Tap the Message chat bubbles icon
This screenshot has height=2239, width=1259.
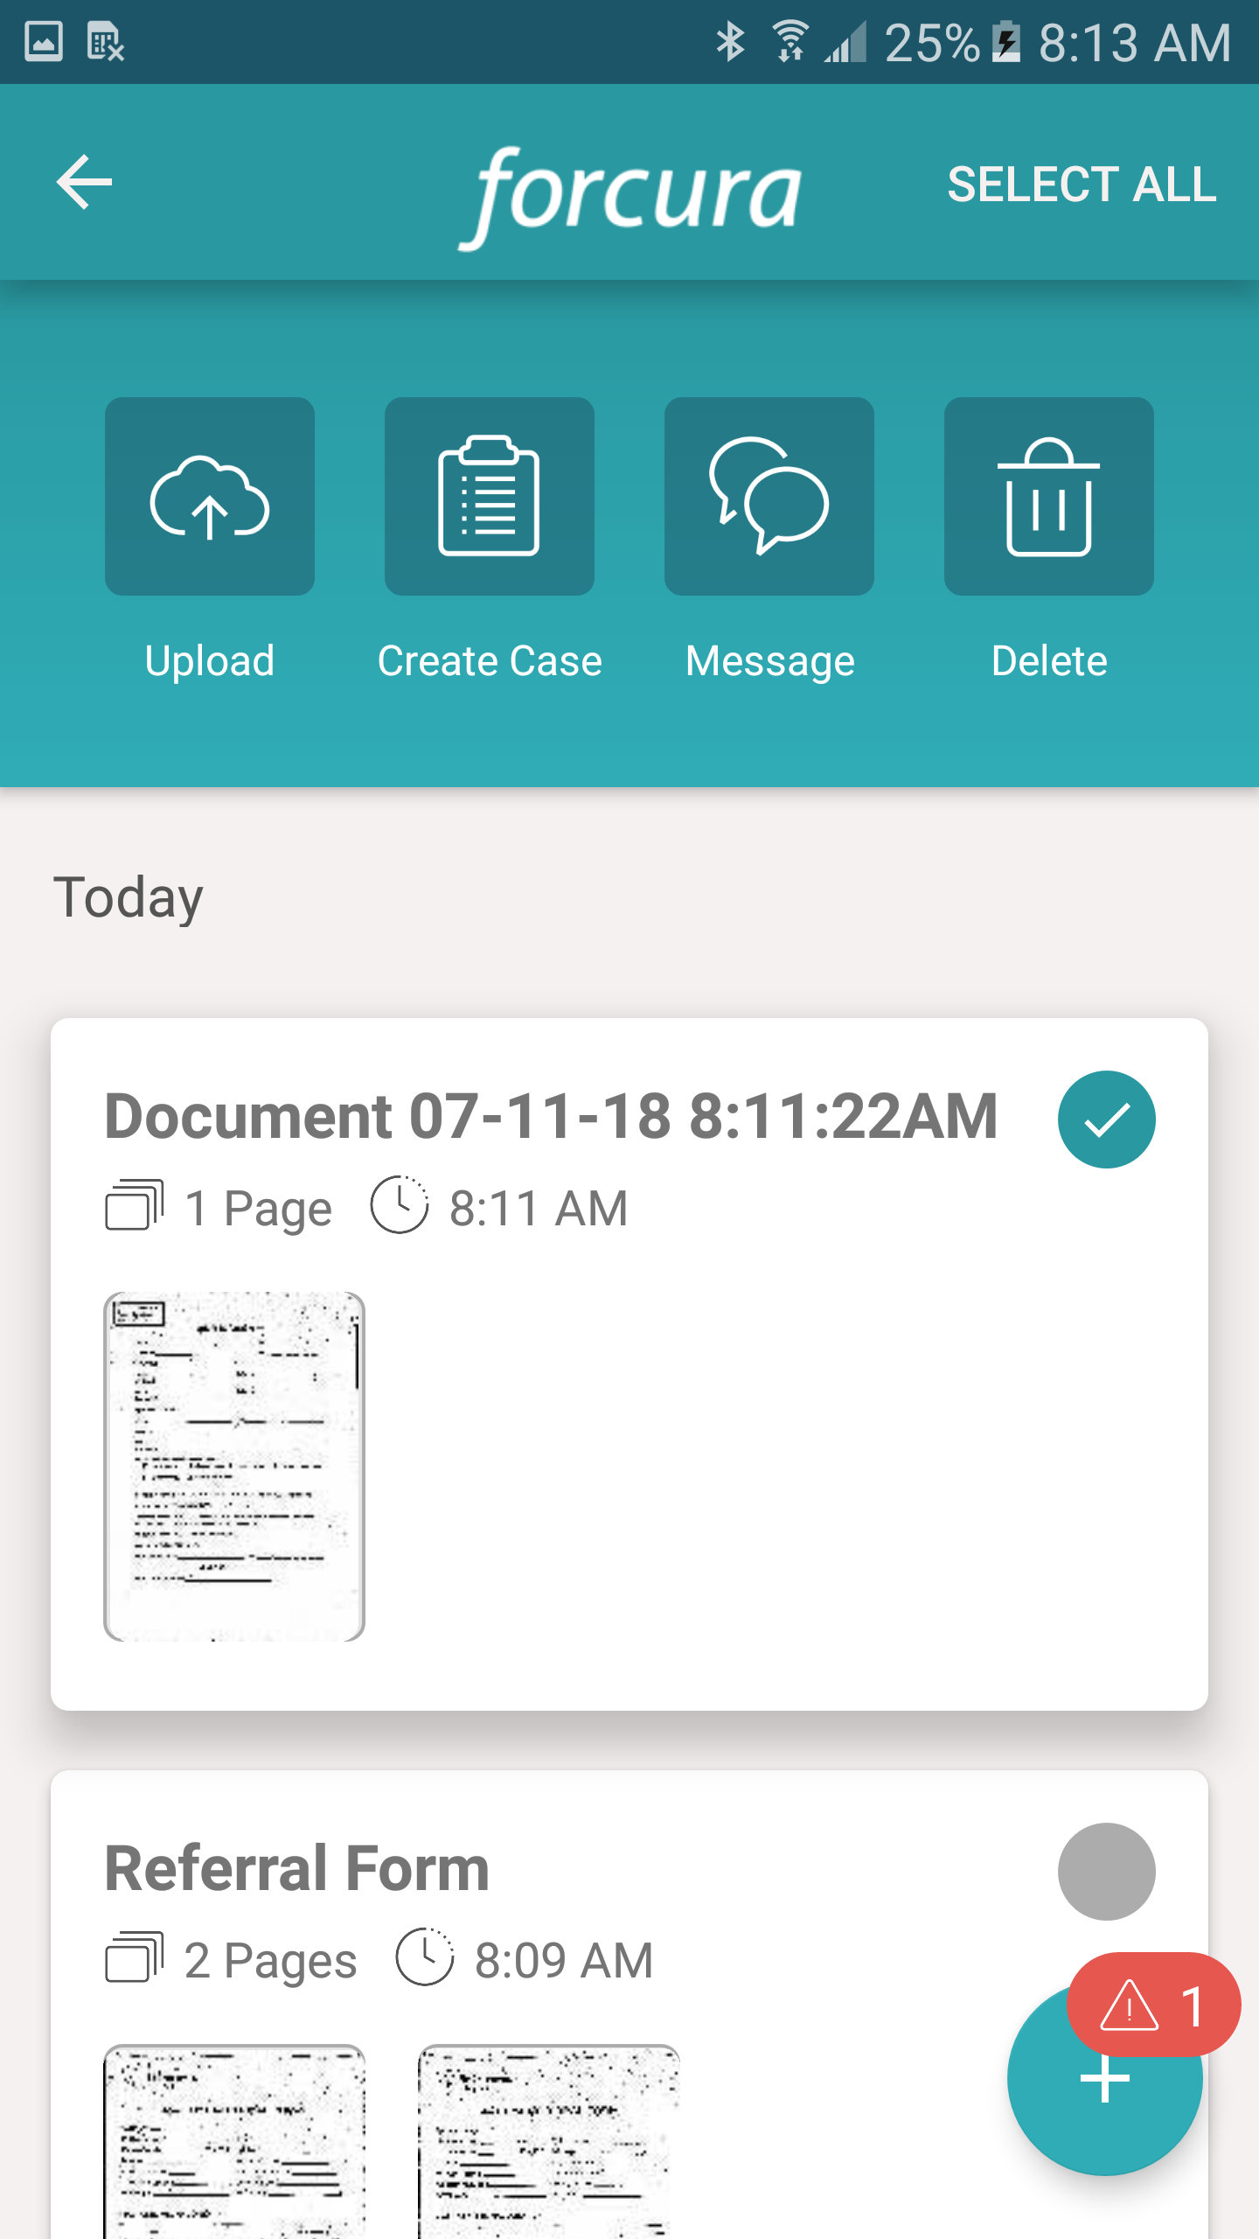click(x=769, y=496)
